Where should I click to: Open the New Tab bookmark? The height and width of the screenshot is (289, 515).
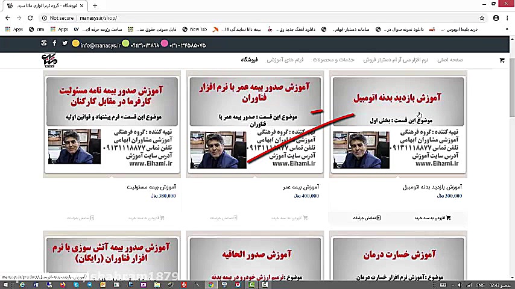(x=195, y=29)
